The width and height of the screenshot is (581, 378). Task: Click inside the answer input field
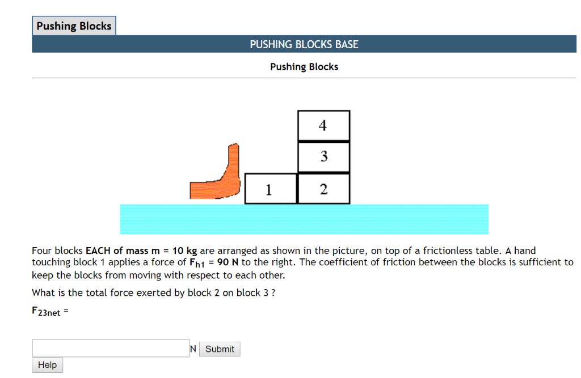(x=110, y=349)
